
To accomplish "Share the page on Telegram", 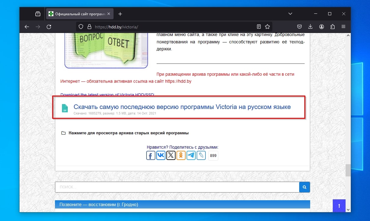I will (191, 155).
